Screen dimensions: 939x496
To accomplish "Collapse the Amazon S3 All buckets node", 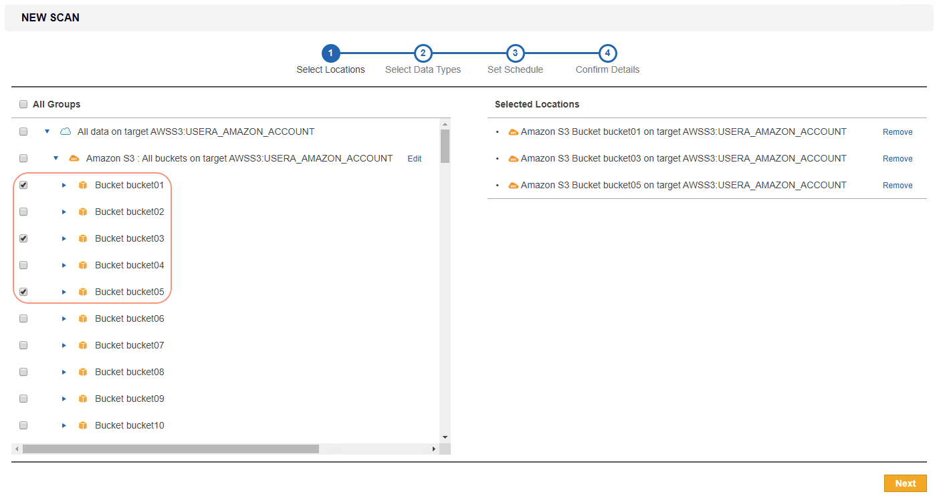I will click(x=56, y=158).
